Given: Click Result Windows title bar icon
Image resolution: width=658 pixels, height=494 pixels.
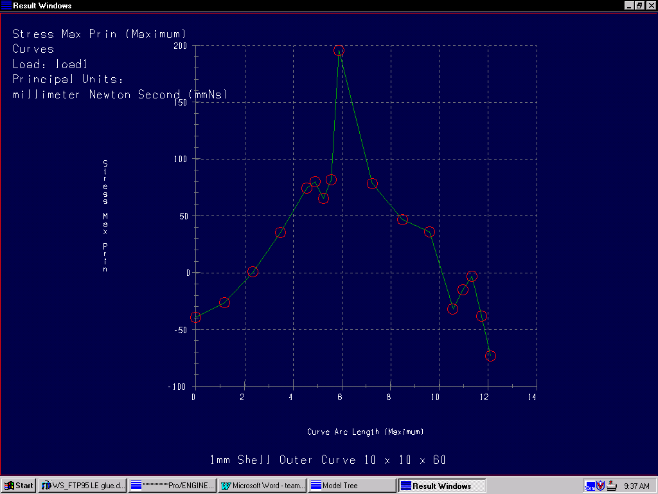Looking at the screenshot, I should pyautogui.click(x=6, y=6).
